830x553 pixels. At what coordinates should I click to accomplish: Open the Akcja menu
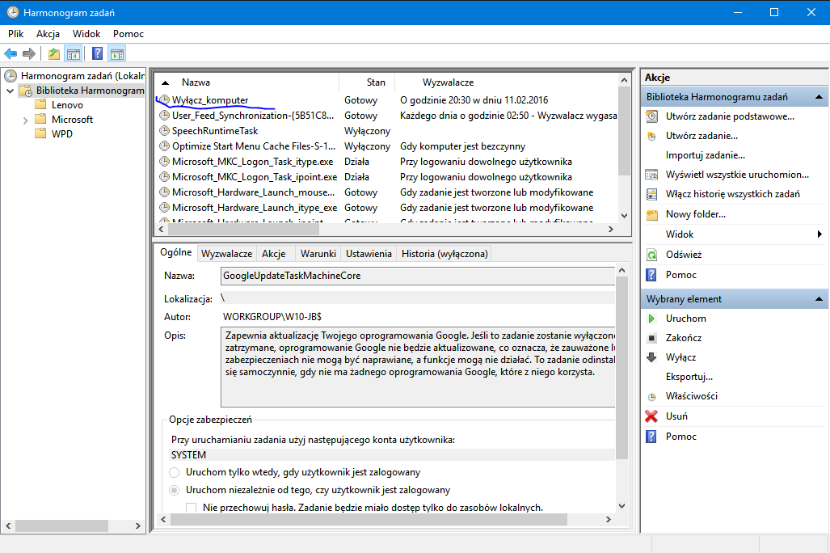coord(48,34)
